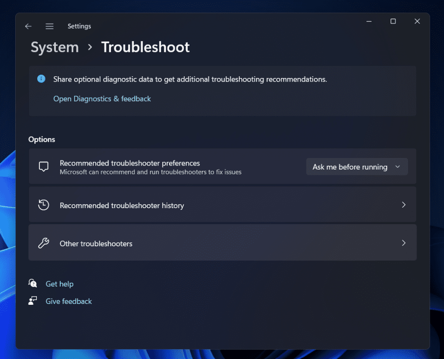This screenshot has height=359, width=444.
Task: Click the wrench icon for Other troubleshooters
Action: [x=44, y=243]
